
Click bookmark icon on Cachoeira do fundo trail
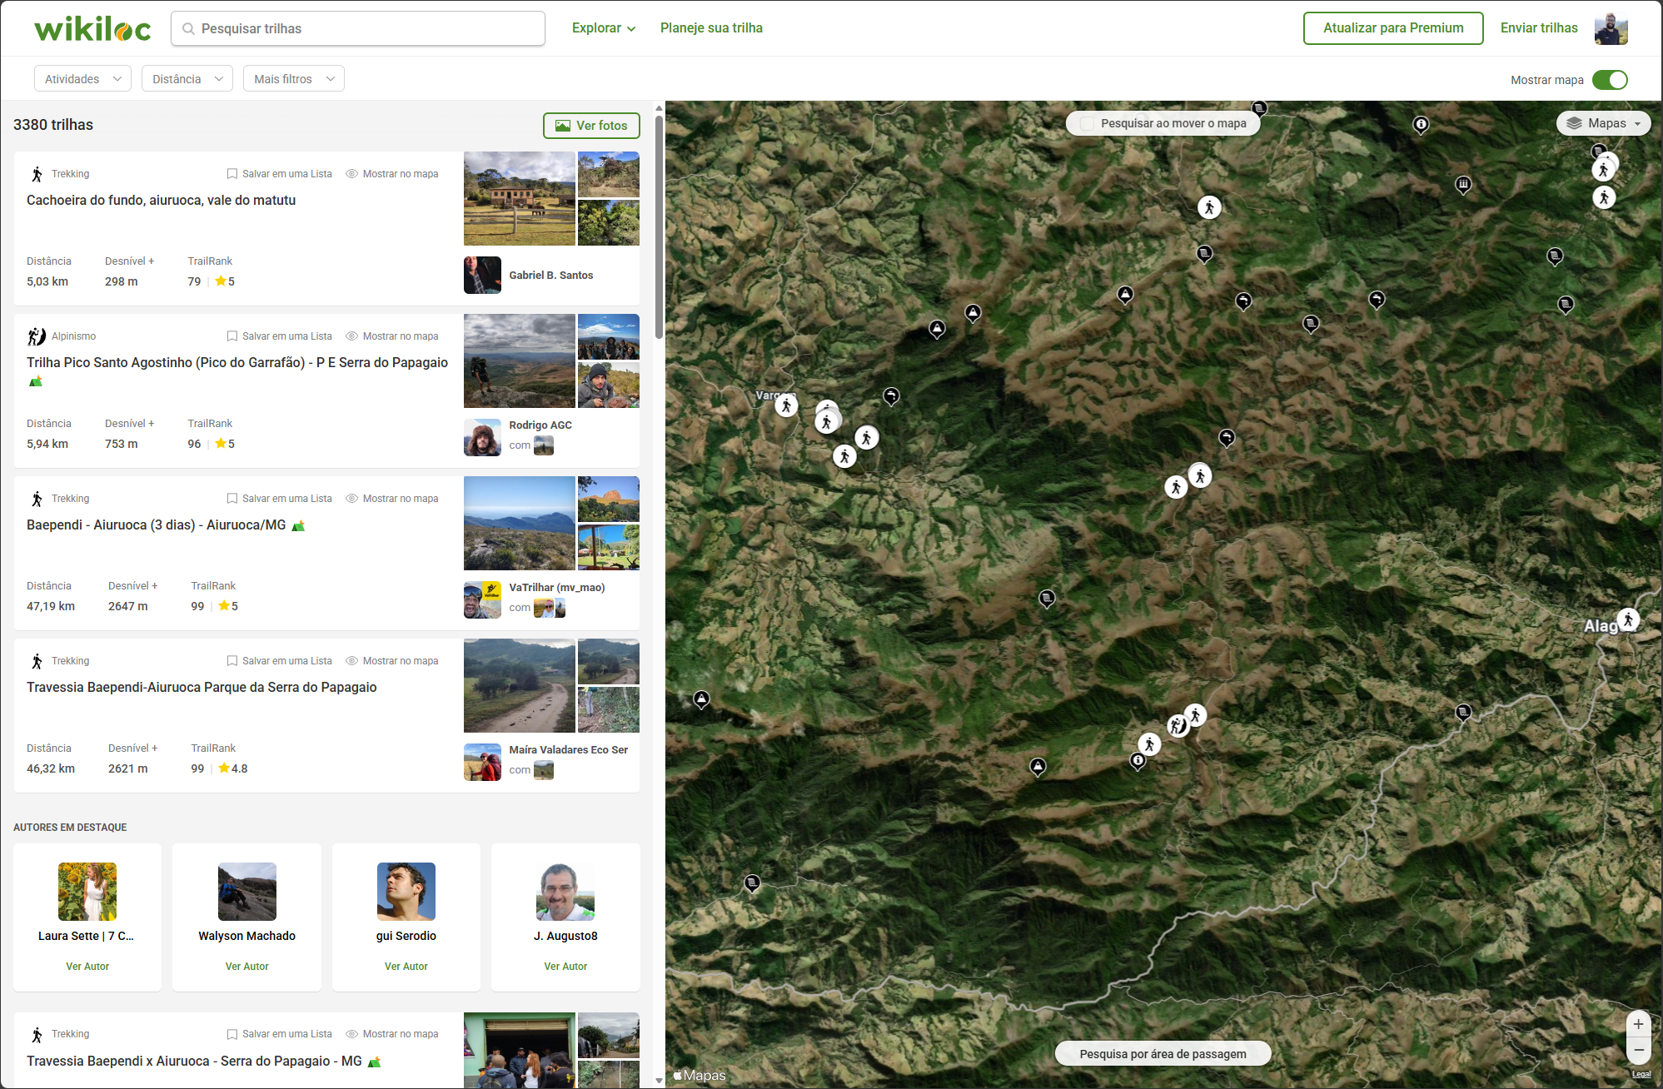(x=232, y=174)
